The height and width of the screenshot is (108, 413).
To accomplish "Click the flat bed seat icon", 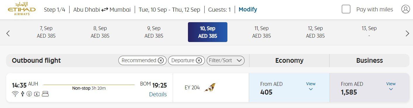I will pyautogui.click(x=45, y=94).
